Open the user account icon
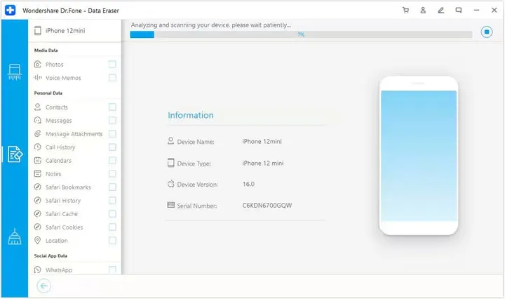 pyautogui.click(x=423, y=11)
